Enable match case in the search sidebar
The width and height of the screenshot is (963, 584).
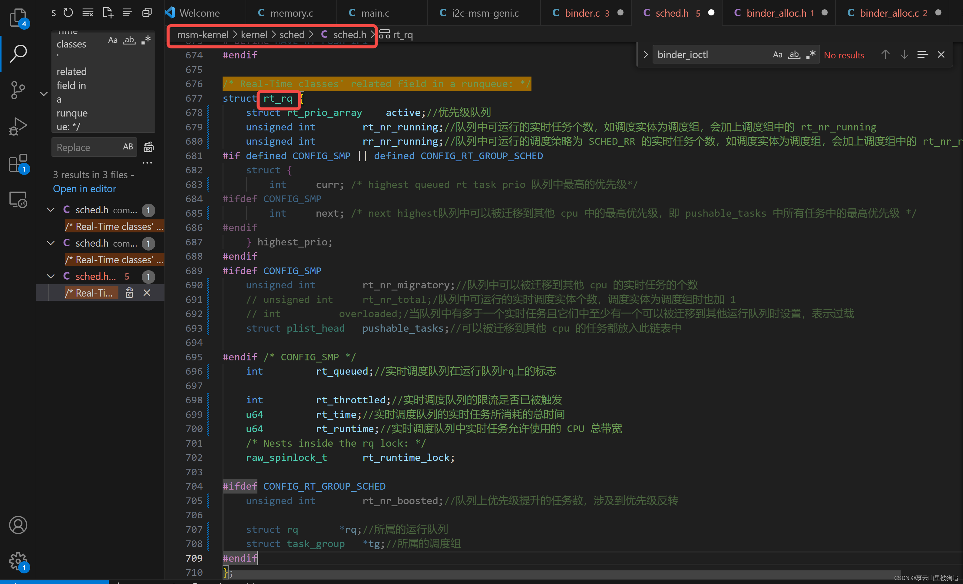pyautogui.click(x=113, y=40)
